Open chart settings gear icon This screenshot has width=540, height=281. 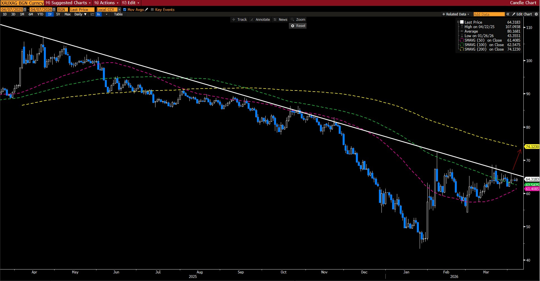tap(536, 14)
